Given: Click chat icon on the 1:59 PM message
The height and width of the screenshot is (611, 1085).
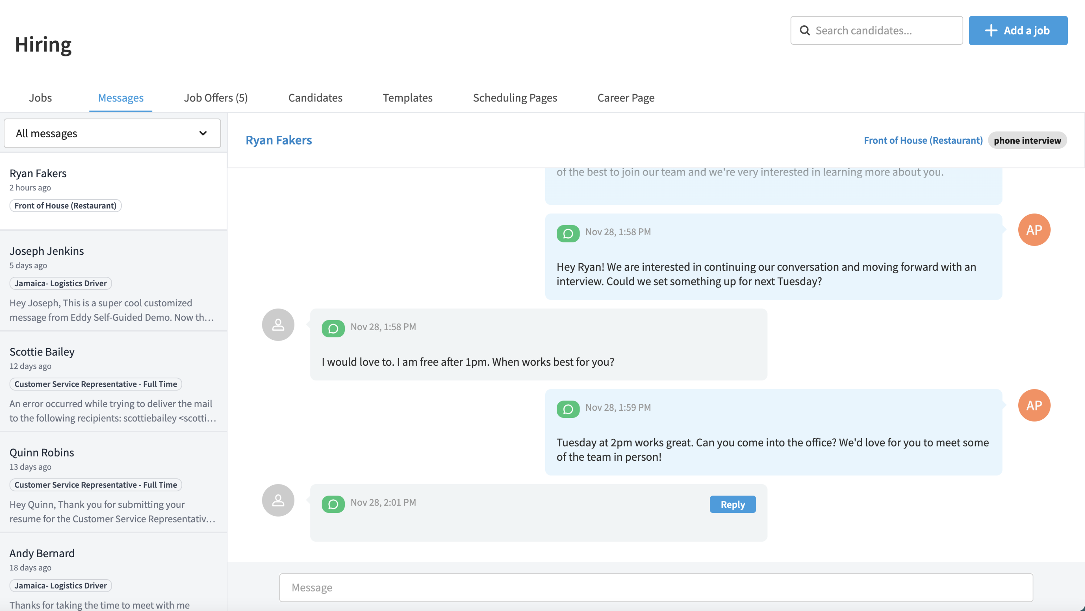Looking at the screenshot, I should [568, 409].
